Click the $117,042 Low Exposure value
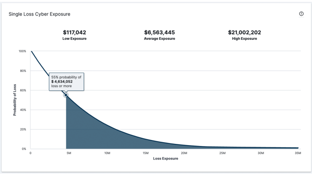The height and width of the screenshot is (175, 312). click(75, 32)
